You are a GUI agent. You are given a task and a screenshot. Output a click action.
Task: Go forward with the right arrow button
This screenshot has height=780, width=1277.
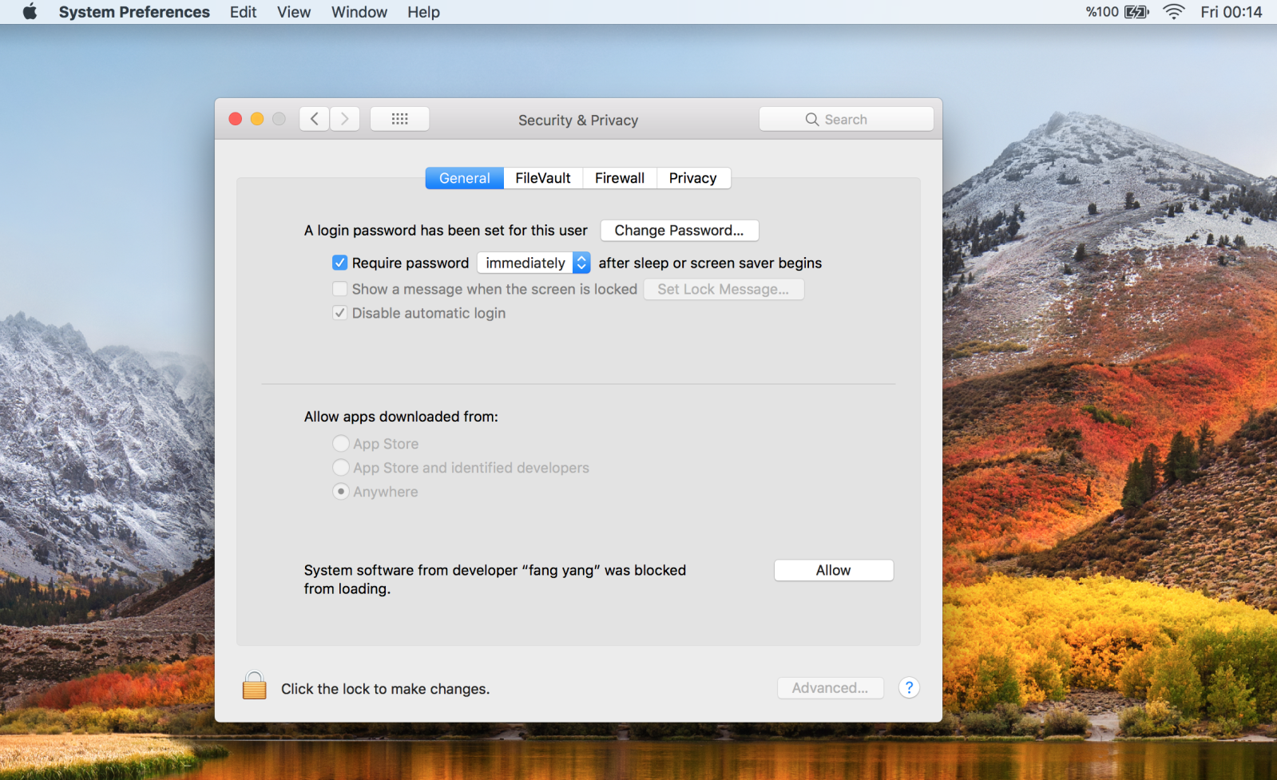[345, 119]
